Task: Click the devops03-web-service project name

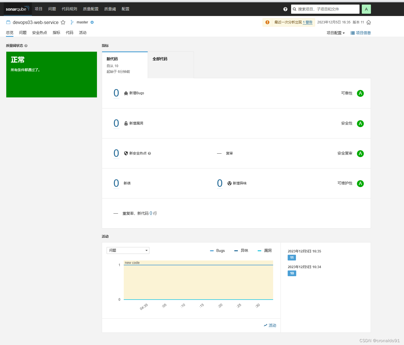Action: pyautogui.click(x=36, y=22)
